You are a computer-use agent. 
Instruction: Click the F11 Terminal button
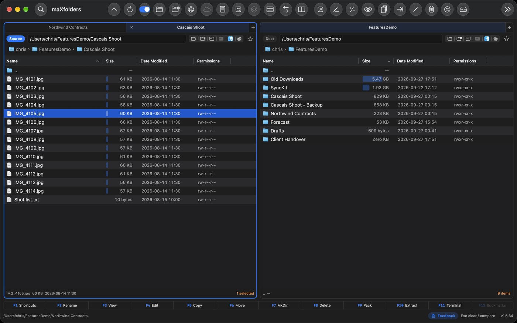point(450,305)
